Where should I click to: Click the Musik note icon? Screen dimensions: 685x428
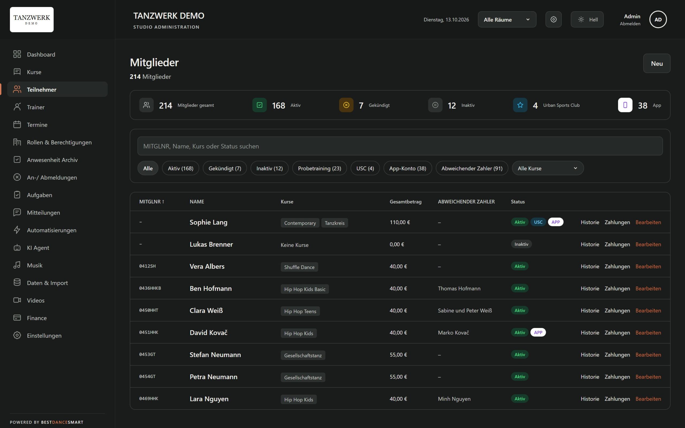coord(17,265)
